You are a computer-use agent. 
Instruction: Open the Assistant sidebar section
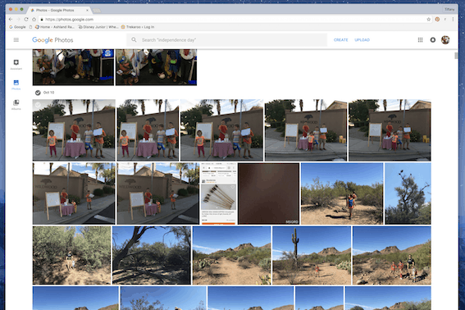point(16,64)
